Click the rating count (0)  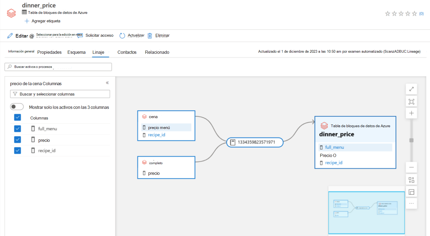coord(421,14)
